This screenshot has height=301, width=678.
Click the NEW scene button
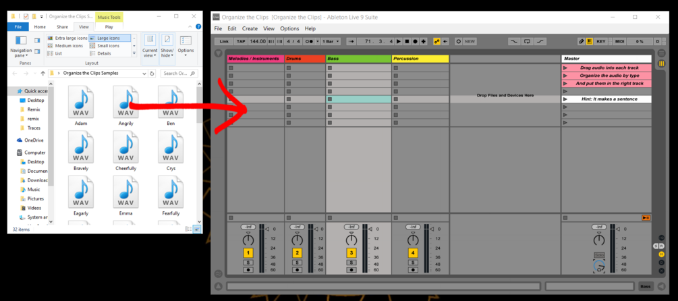470,42
